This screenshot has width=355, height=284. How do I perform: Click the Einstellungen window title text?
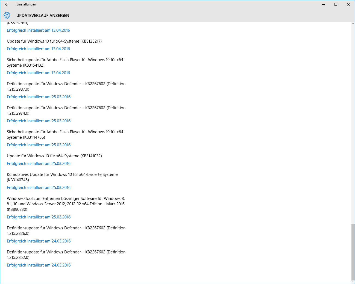click(26, 4)
